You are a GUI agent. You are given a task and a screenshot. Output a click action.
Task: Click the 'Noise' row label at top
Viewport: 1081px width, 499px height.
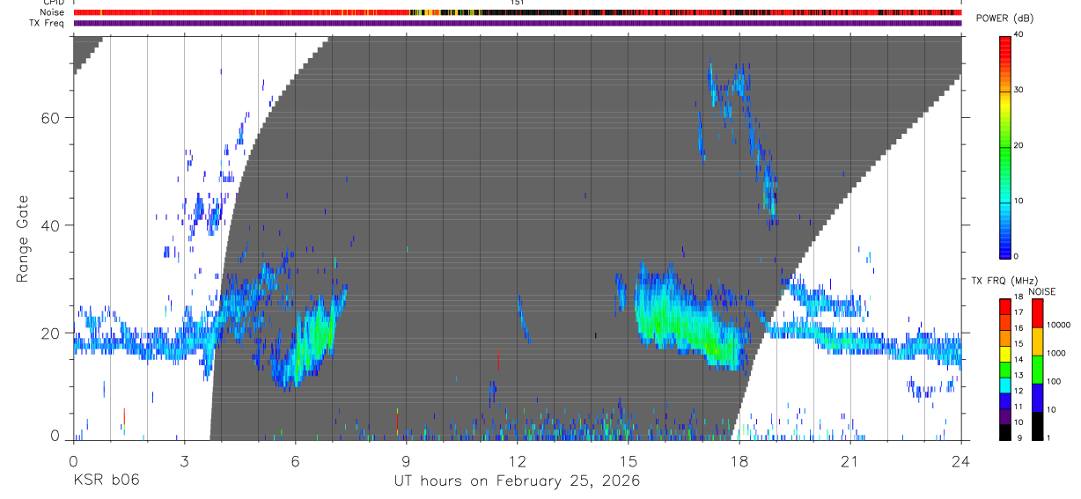[53, 12]
